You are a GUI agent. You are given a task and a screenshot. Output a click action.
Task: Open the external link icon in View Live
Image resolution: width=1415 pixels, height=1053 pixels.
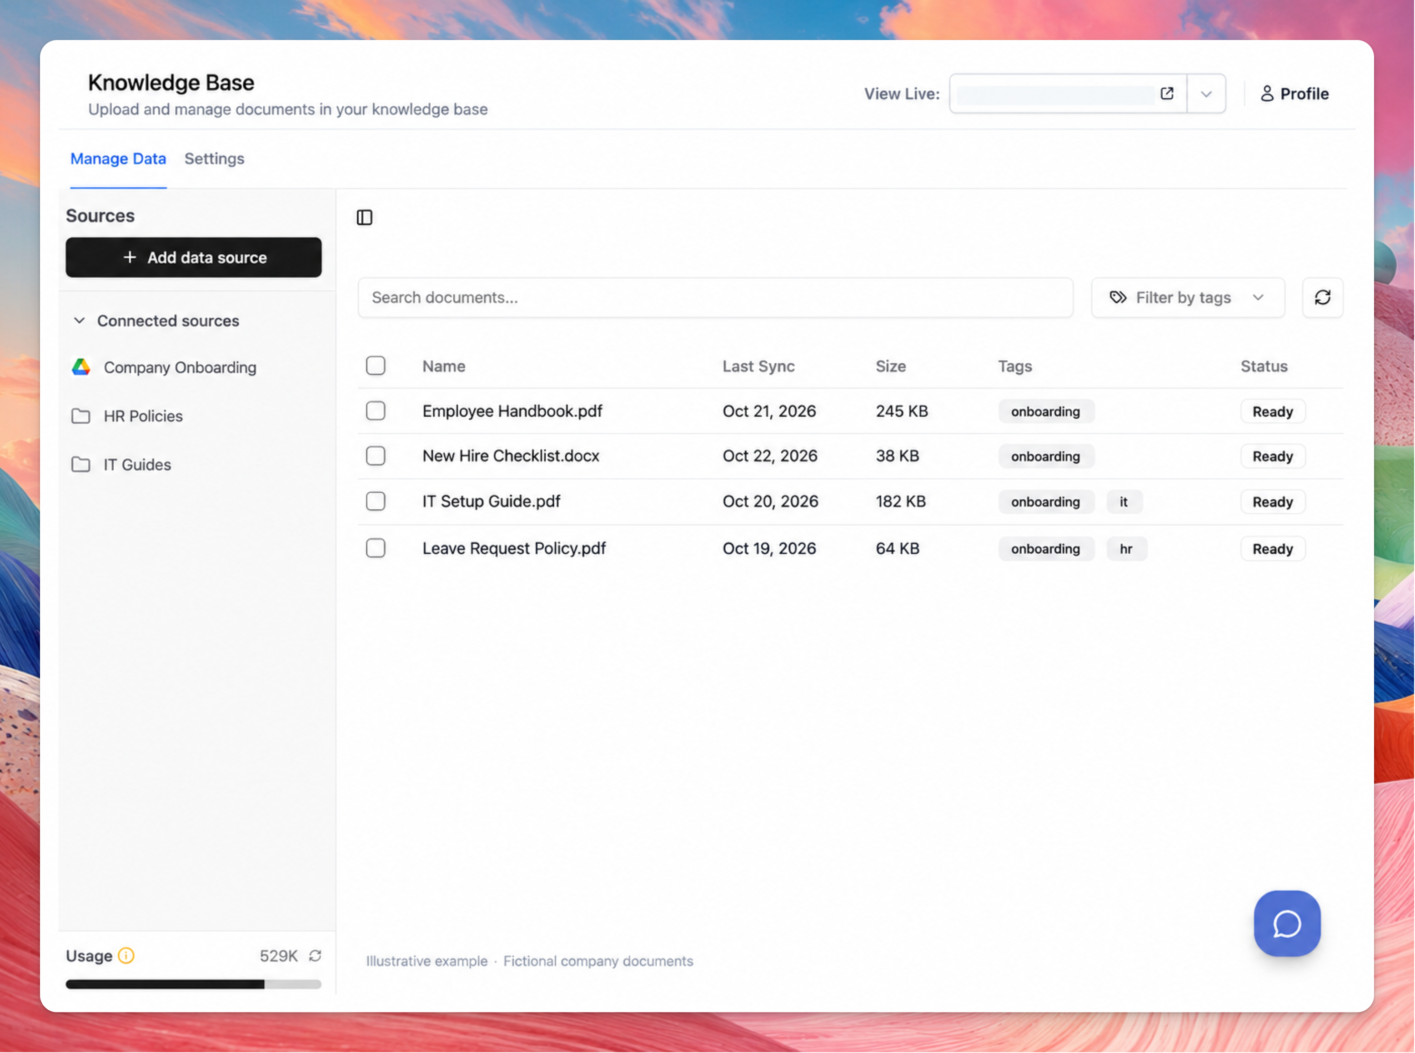tap(1167, 94)
